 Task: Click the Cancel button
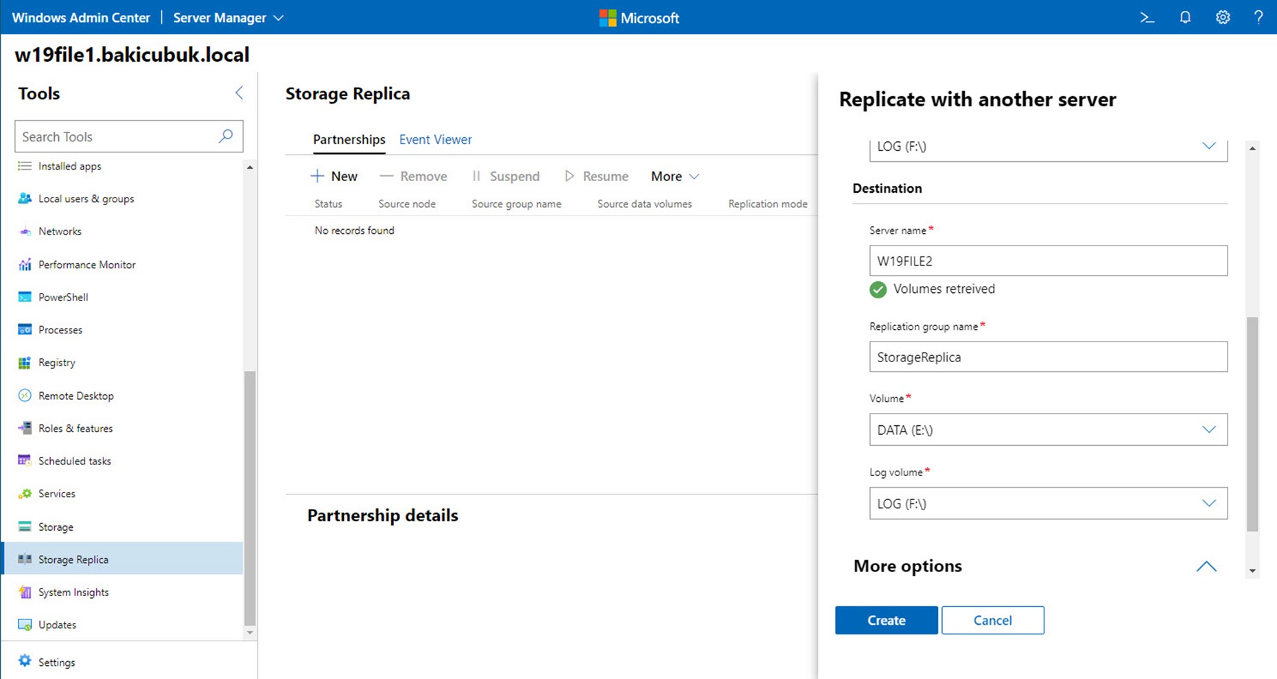992,620
